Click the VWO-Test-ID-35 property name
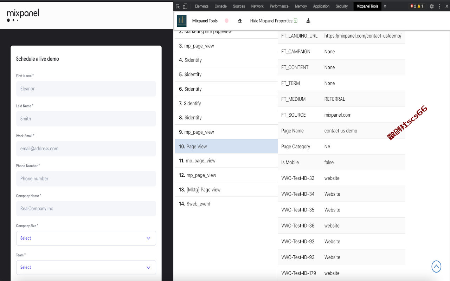 [298, 210]
